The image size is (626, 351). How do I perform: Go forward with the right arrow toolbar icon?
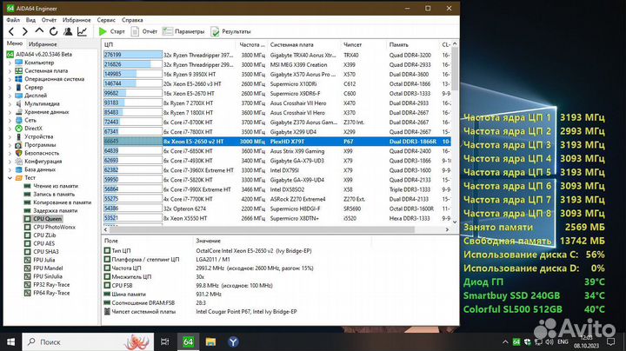(x=25, y=31)
